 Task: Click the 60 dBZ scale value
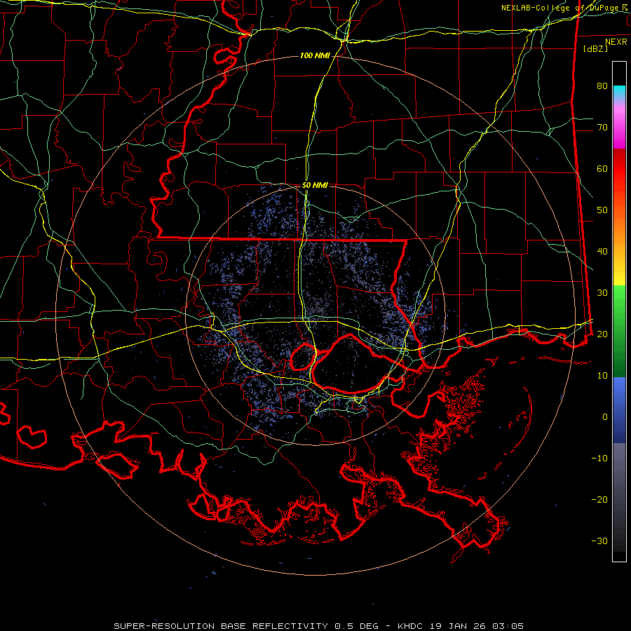pos(602,168)
